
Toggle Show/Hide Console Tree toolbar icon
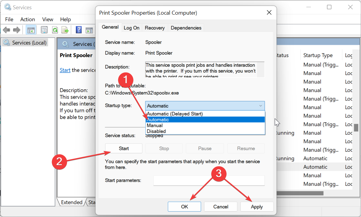click(x=31, y=30)
